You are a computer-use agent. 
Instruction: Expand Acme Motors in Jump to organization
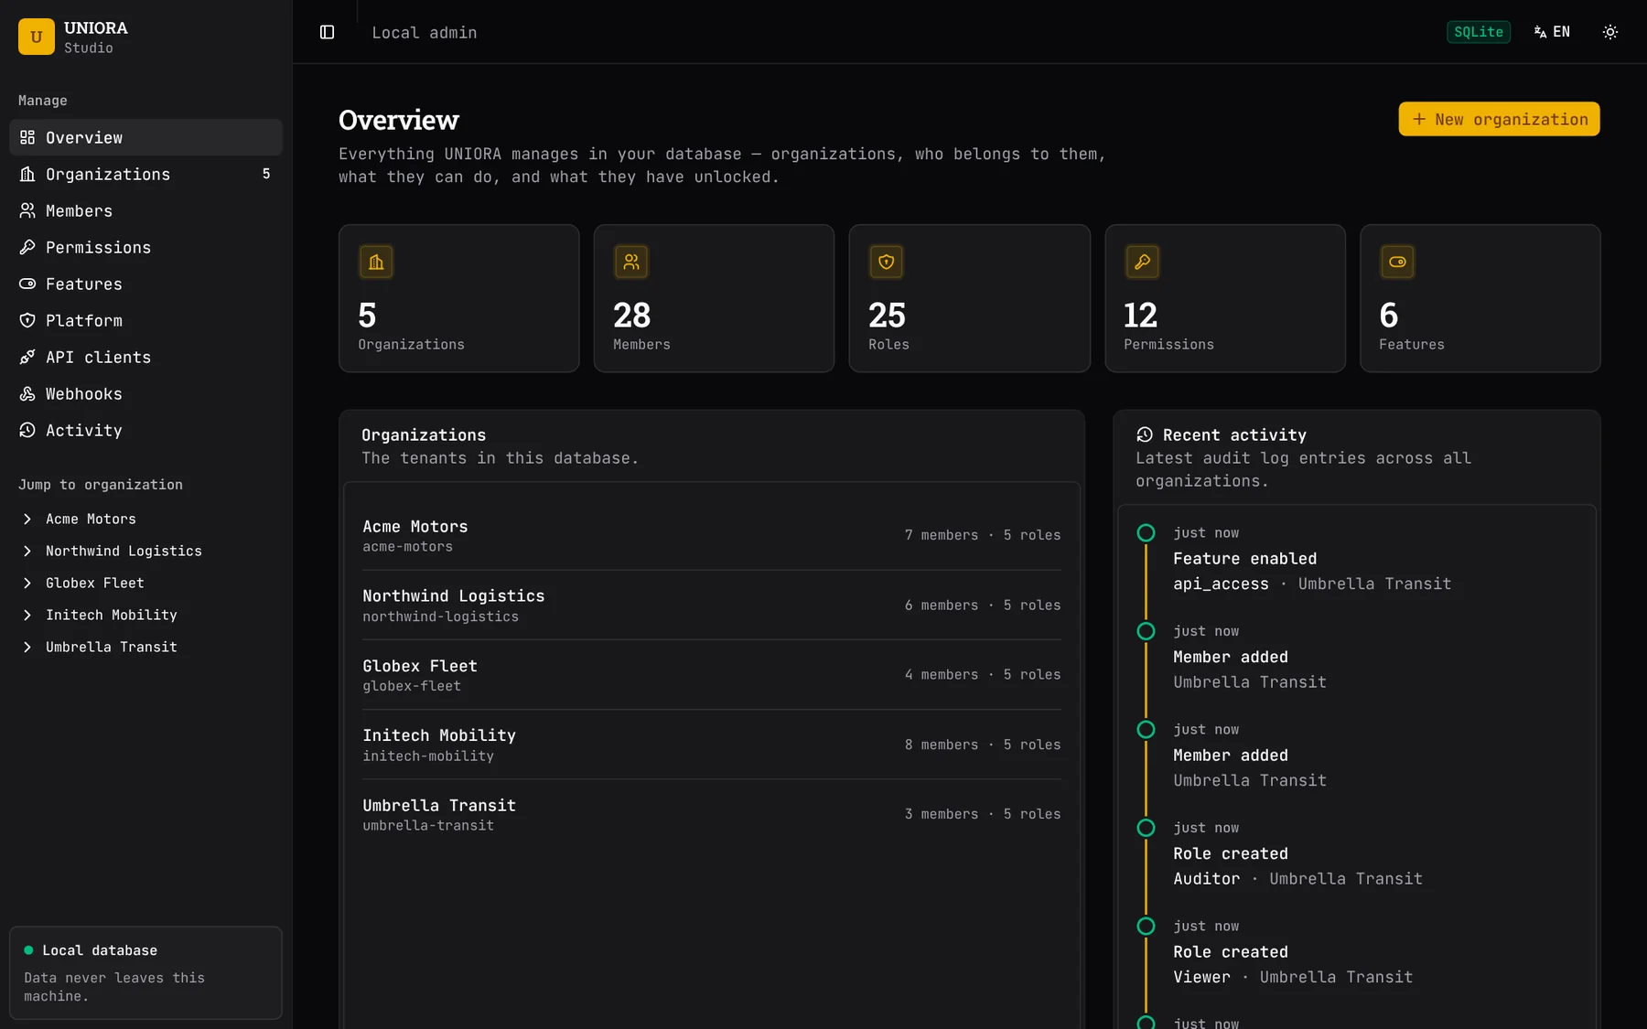click(x=27, y=519)
